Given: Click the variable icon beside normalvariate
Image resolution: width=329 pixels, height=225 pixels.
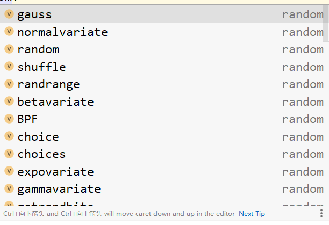Looking at the screenshot, I should [9, 32].
